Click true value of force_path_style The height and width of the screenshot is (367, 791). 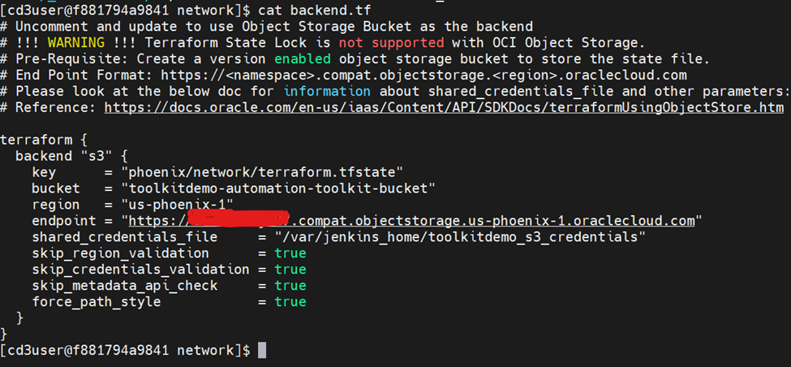pyautogui.click(x=290, y=301)
